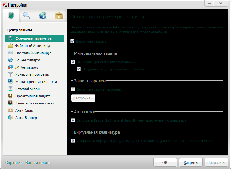Open IM-Антивирус settings

click(35, 67)
